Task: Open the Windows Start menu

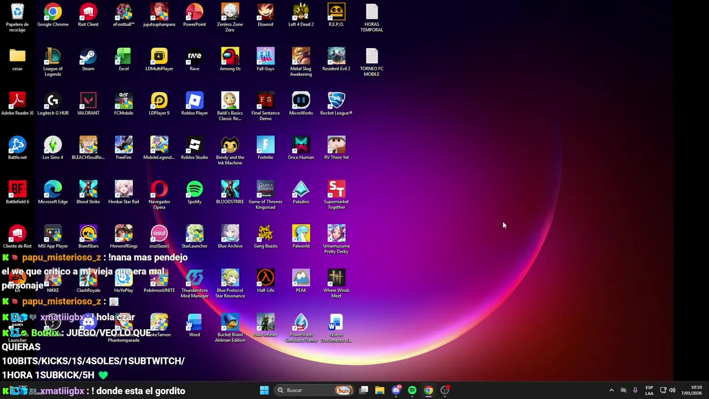Action: pyautogui.click(x=264, y=390)
